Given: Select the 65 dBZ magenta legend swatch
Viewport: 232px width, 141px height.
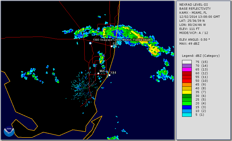Looking at the screenshot, I should coord(187,69).
